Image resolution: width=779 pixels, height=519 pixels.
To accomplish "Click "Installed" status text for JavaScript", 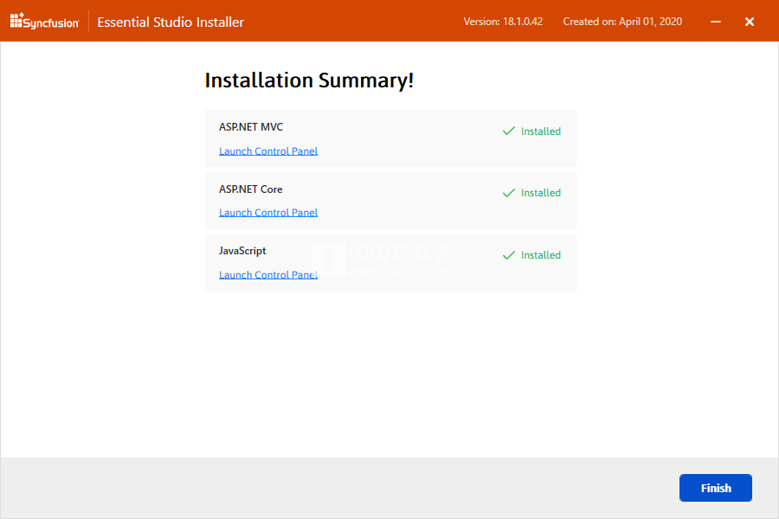I will 540,255.
